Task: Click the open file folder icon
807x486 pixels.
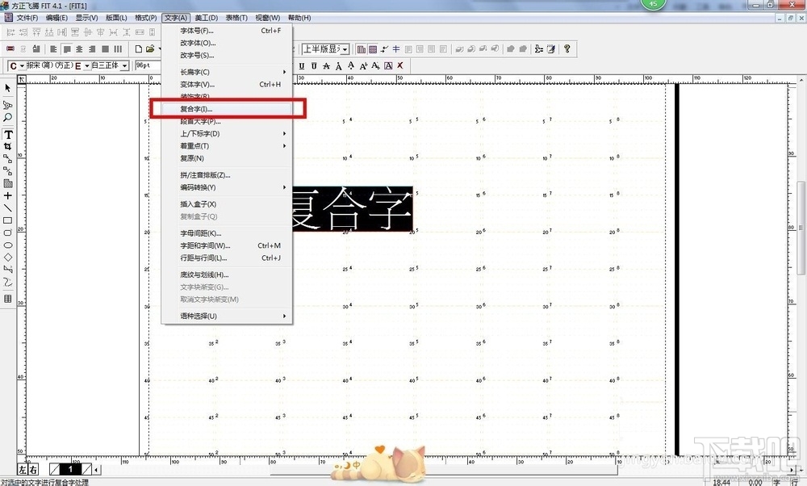Action: pyautogui.click(x=150, y=49)
